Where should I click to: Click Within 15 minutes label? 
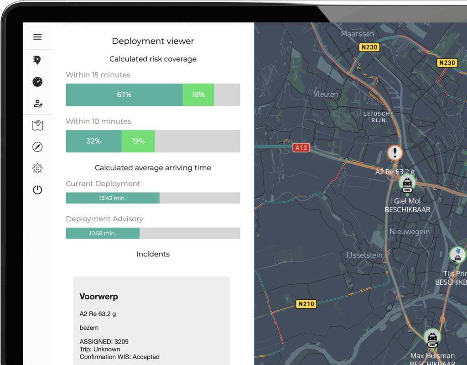point(98,75)
